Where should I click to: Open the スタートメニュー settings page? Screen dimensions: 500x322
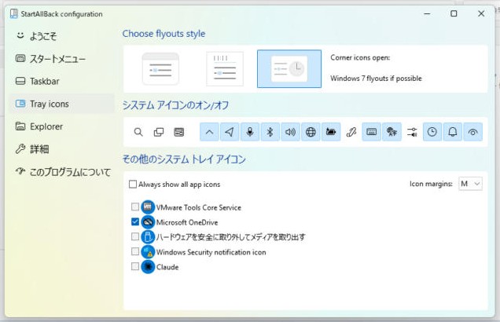coord(61,59)
